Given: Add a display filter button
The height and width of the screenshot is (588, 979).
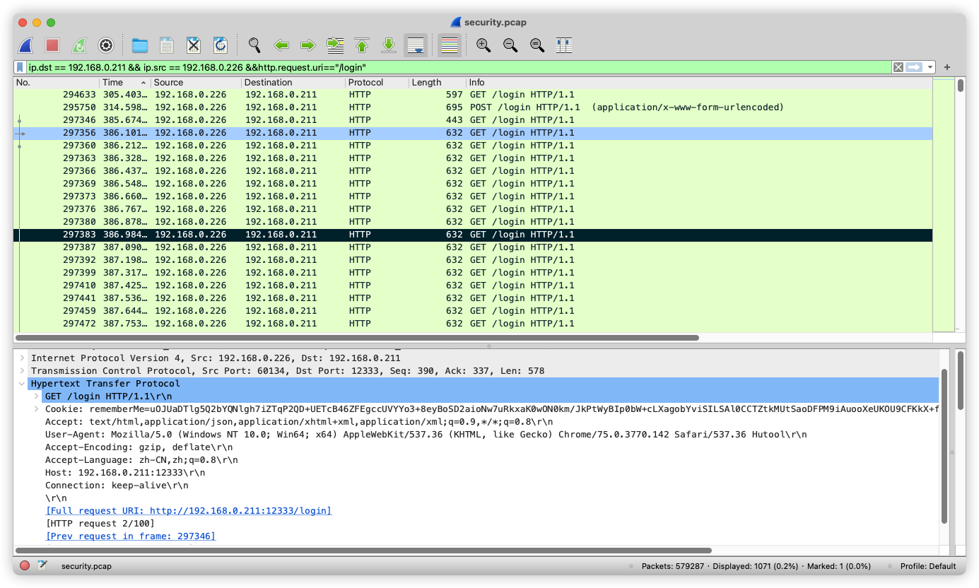Looking at the screenshot, I should coord(947,67).
